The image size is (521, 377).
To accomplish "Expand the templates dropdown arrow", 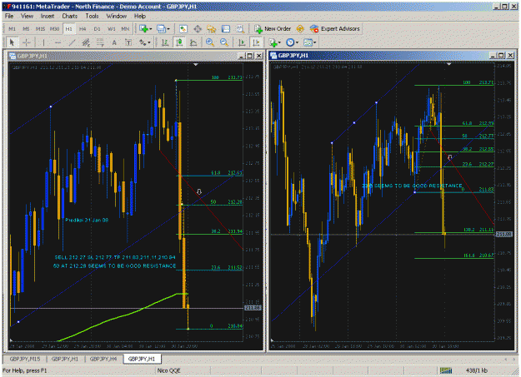I will coord(314,42).
